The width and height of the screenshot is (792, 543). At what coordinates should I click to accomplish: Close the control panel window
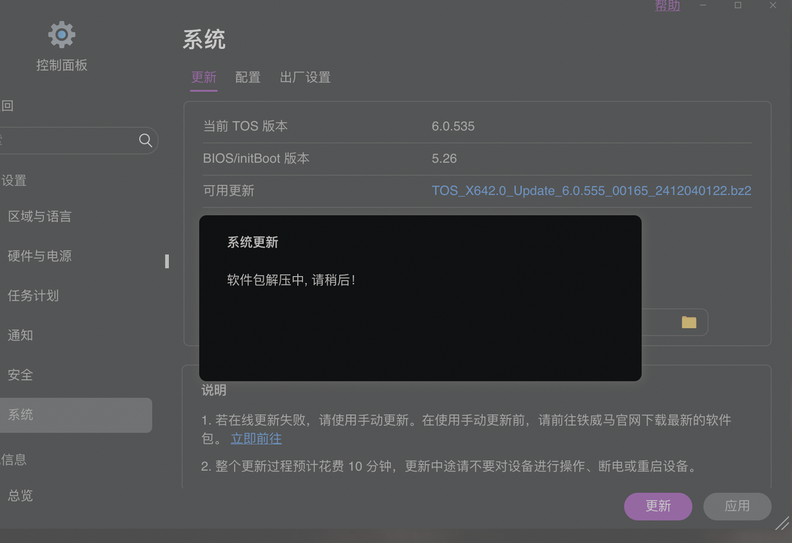773,5
